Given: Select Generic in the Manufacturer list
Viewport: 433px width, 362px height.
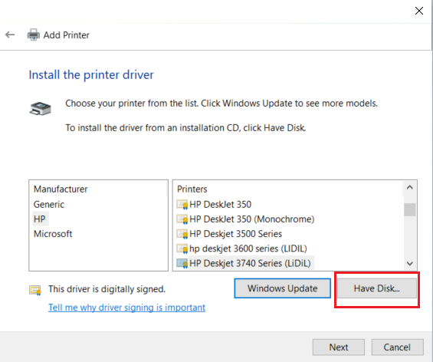Looking at the screenshot, I should [49, 205].
